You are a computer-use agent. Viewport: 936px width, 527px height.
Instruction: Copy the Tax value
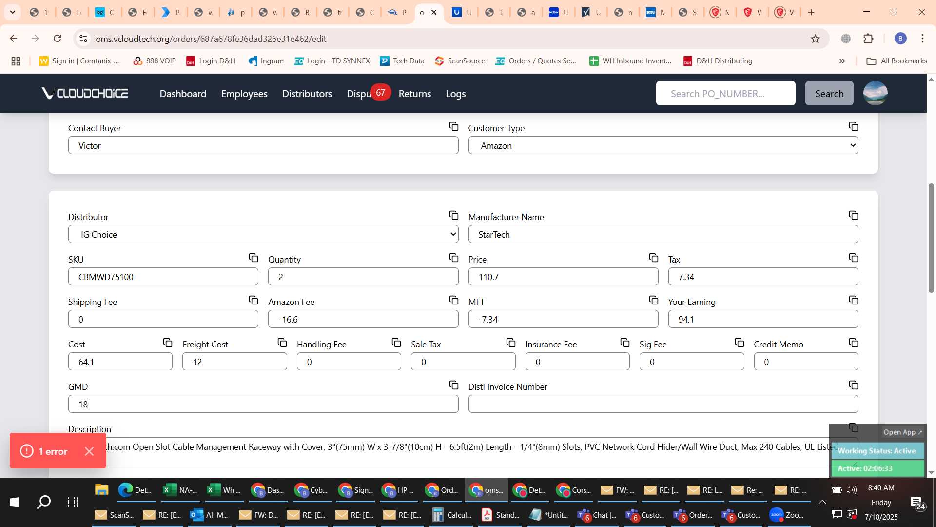854,258
